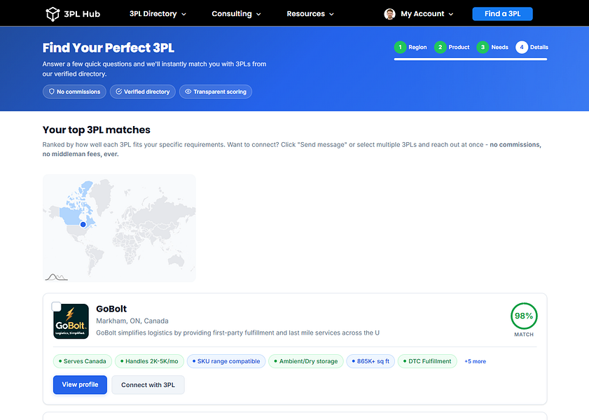
Task: Expand the My Account chevron arrow
Action: [451, 14]
